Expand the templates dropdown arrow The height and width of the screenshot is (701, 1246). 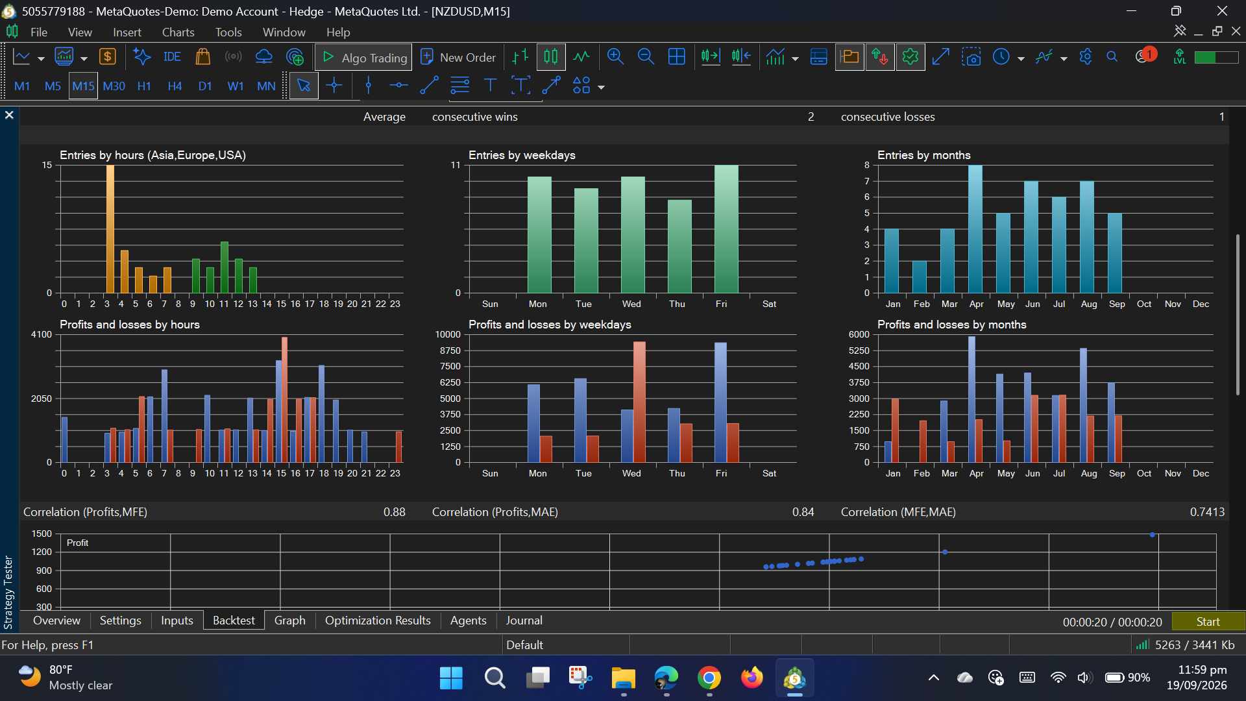pos(1064,58)
